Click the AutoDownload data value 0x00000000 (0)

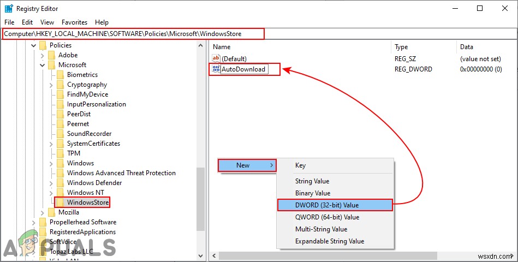(x=481, y=69)
